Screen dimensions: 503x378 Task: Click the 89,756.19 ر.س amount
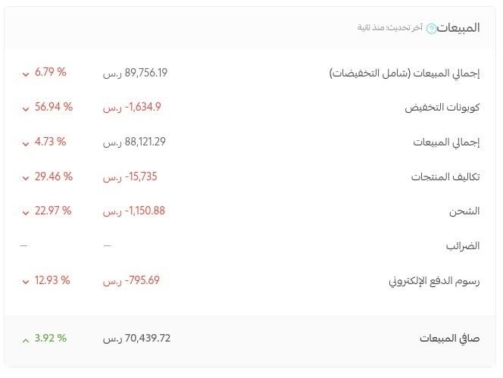(135, 73)
